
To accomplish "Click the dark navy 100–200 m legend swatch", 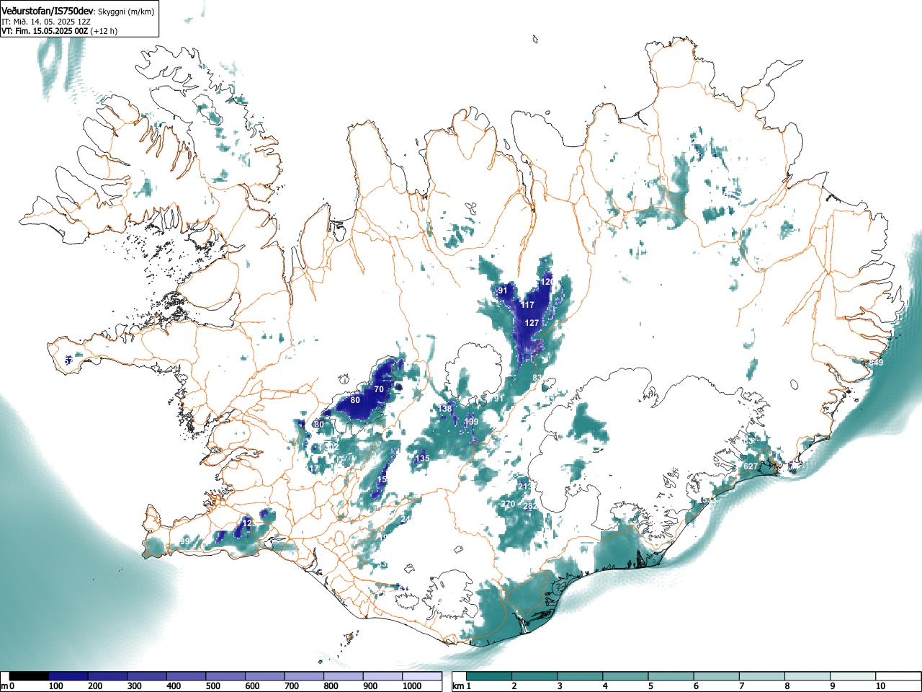I will point(68,676).
